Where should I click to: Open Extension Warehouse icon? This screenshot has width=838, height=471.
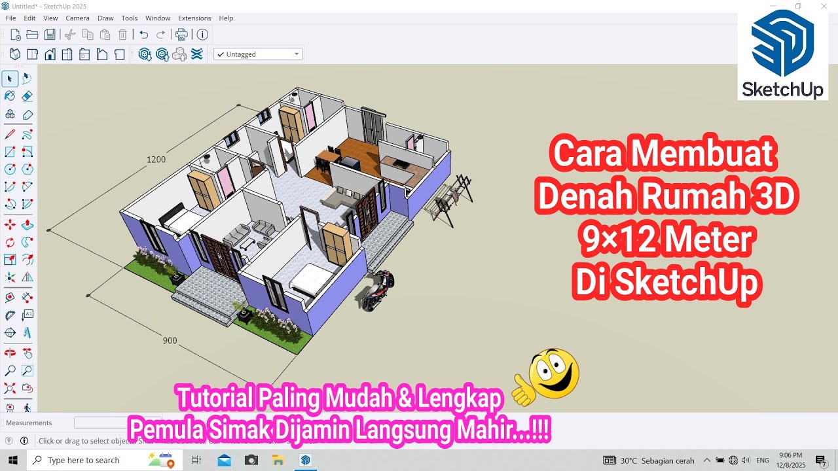(x=196, y=54)
